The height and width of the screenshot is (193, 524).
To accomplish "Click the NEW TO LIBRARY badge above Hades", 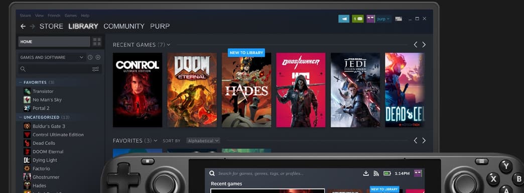I will tap(246, 52).
